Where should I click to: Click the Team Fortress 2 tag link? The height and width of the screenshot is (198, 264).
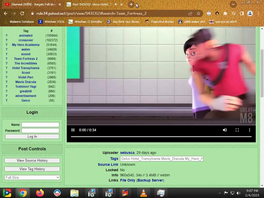click(x=26, y=59)
